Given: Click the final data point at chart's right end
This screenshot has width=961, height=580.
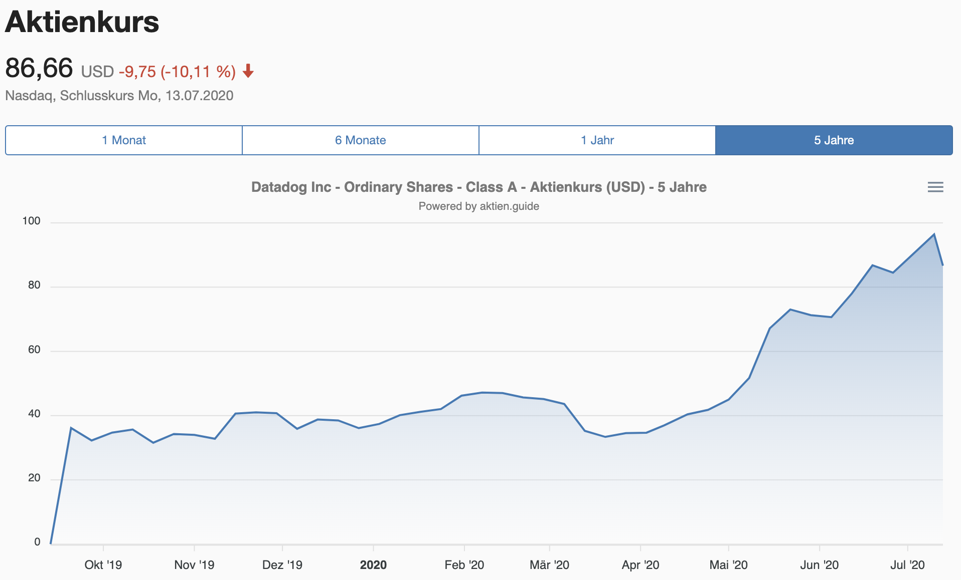Looking at the screenshot, I should pos(942,265).
